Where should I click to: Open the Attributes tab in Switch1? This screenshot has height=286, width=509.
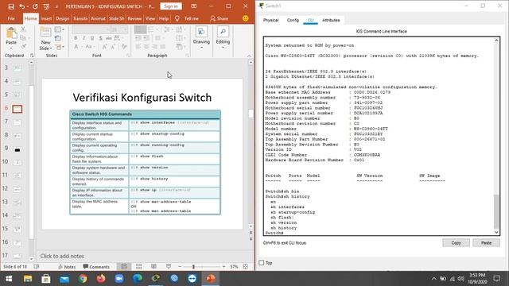pyautogui.click(x=331, y=20)
